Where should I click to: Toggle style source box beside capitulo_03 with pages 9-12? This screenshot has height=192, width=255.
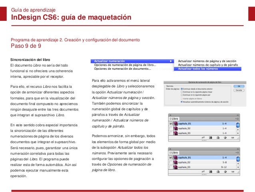coord(171,167)
